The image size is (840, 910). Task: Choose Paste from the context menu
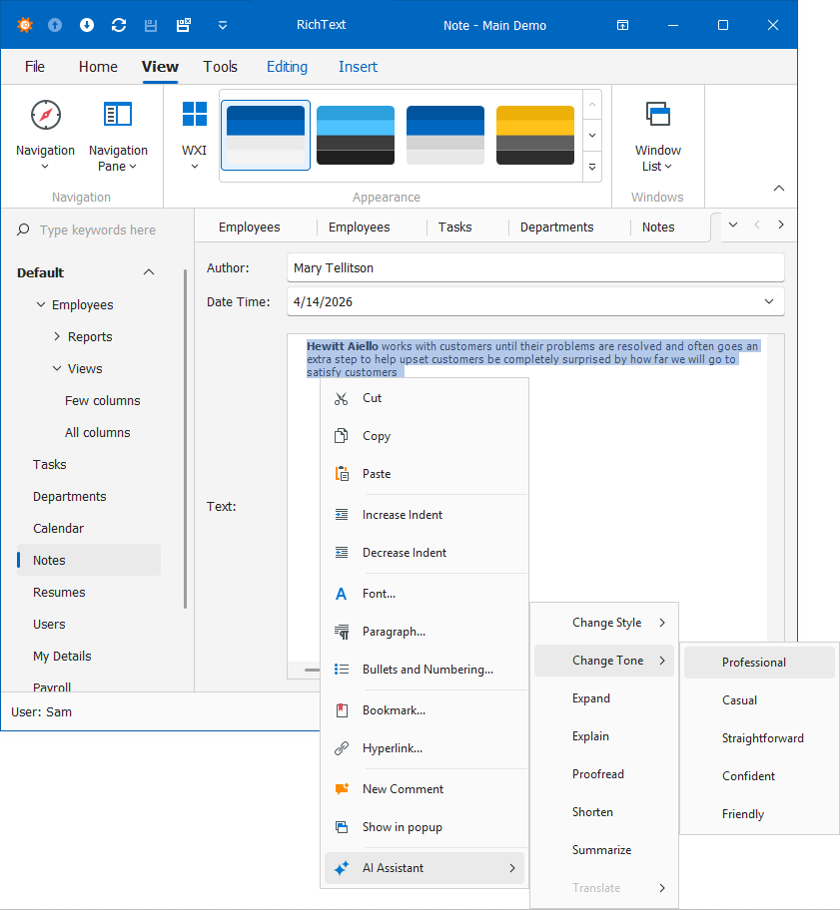424,474
